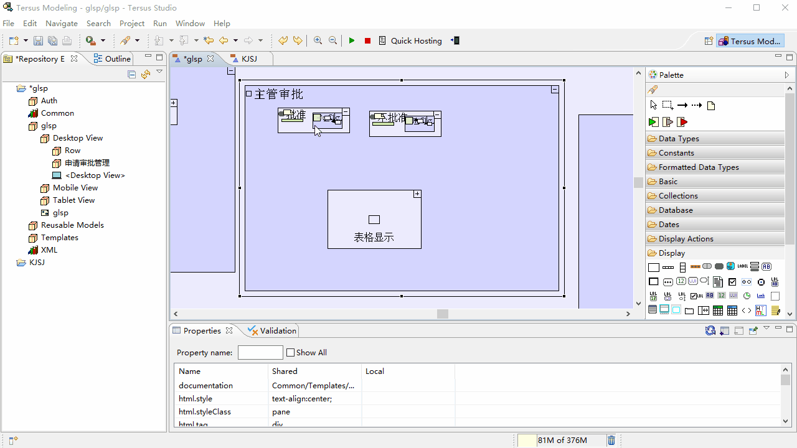Select the arrow selection tool in Palette
The image size is (797, 448).
pos(653,105)
